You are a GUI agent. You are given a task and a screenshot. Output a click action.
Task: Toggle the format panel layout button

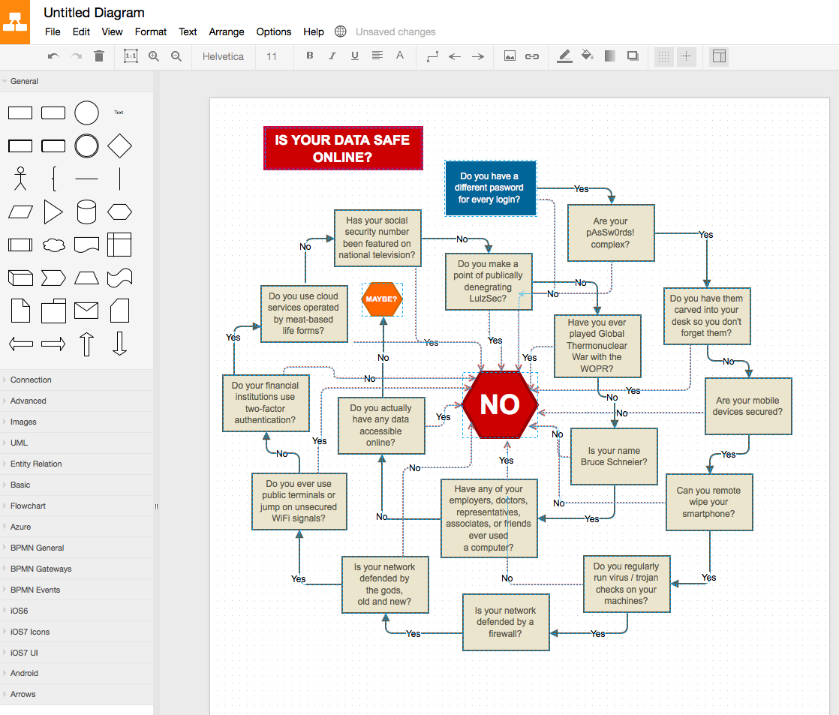(719, 56)
